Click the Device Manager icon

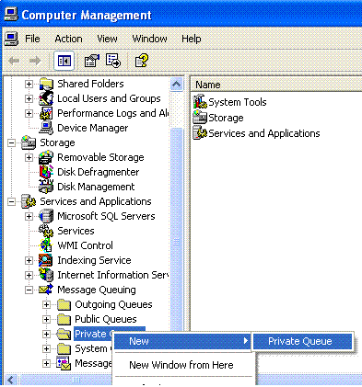tap(46, 128)
